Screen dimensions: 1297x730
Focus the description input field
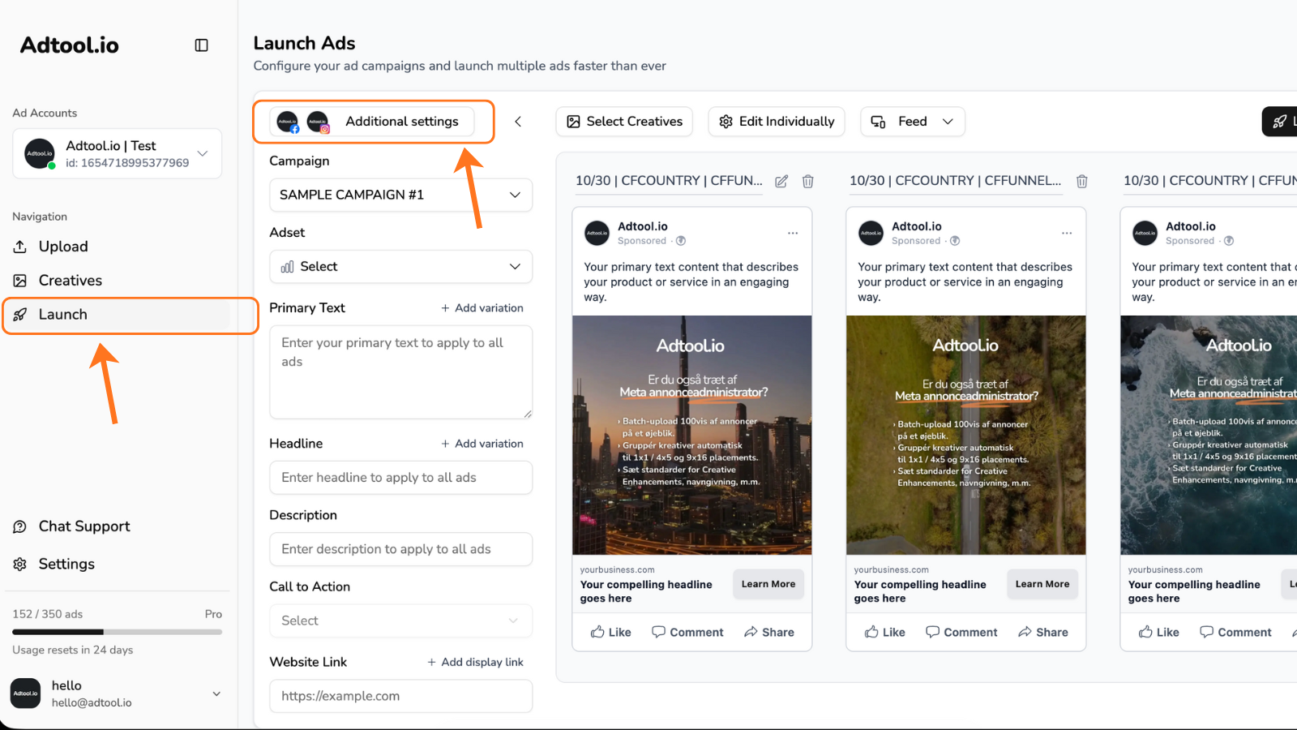tap(400, 549)
